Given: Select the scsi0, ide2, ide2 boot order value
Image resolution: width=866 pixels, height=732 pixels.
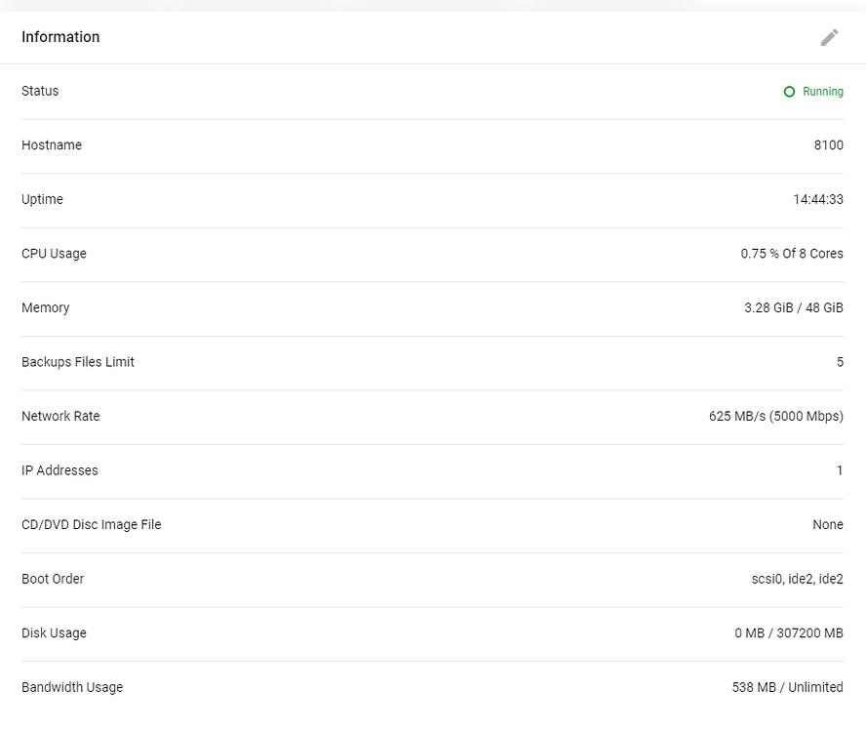Looking at the screenshot, I should (x=790, y=579).
